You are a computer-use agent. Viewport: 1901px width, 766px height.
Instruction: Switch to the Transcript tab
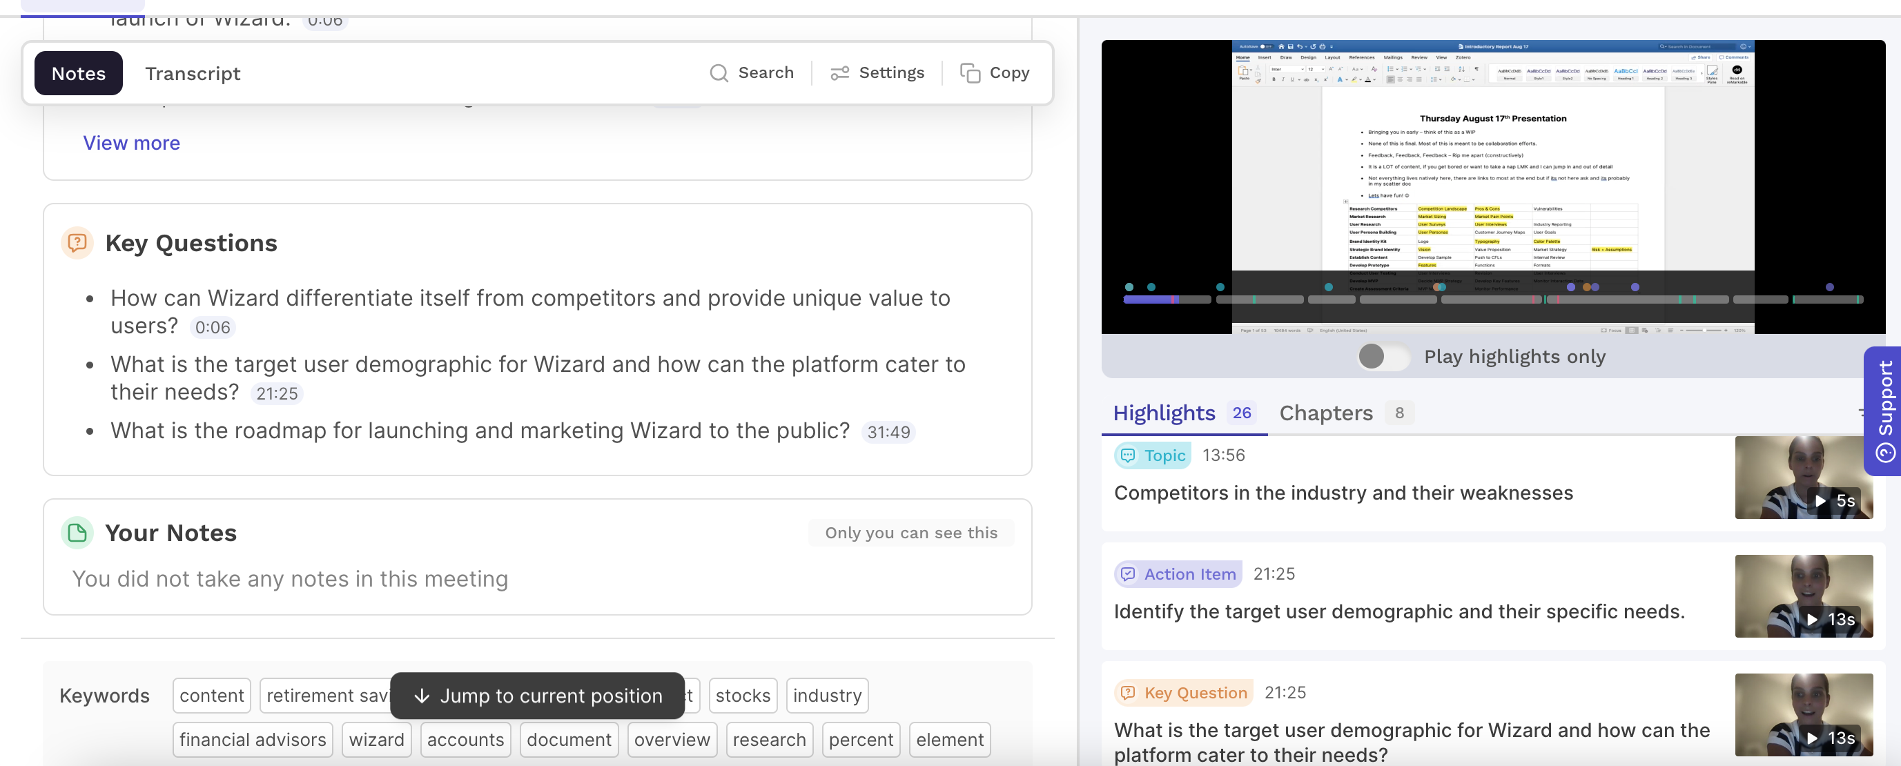[x=192, y=74]
